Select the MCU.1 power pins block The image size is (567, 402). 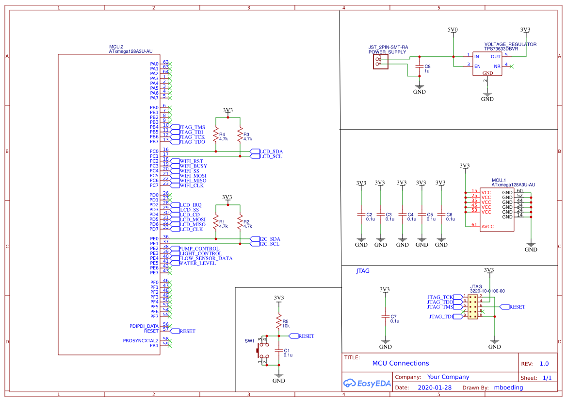(497, 210)
